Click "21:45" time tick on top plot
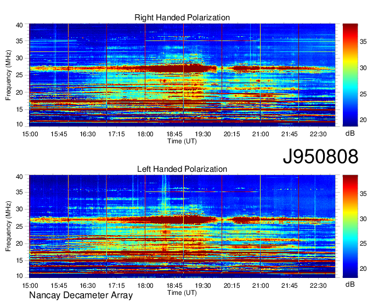 click(289, 134)
